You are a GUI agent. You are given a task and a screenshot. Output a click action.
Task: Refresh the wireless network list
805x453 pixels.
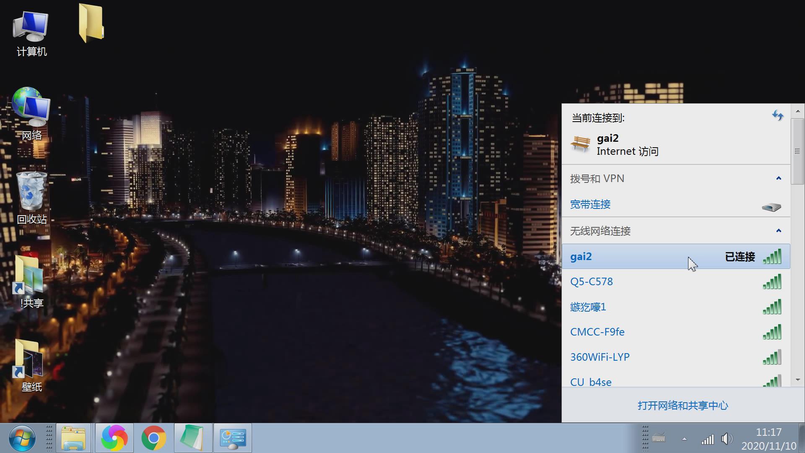pyautogui.click(x=778, y=115)
